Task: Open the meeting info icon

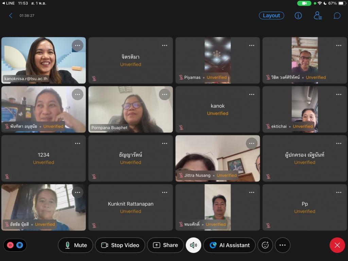Action: coord(298,16)
